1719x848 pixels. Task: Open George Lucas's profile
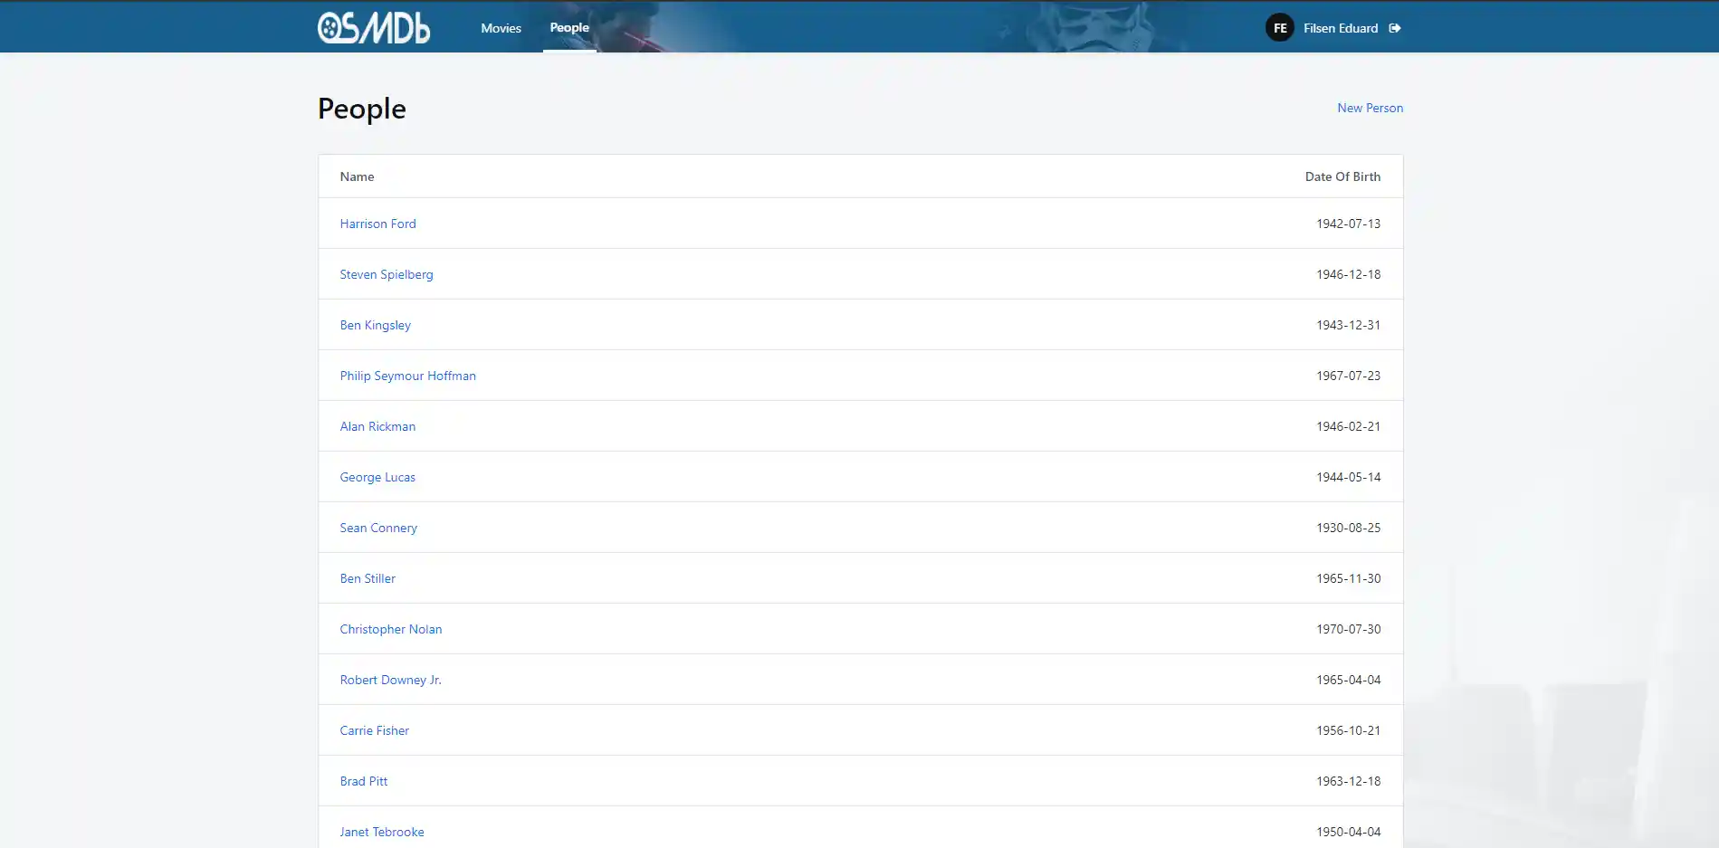pos(377,477)
